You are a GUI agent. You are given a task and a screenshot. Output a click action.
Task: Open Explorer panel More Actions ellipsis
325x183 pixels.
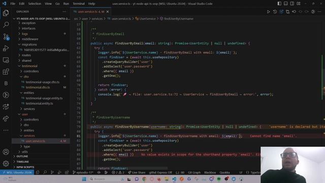point(64,12)
